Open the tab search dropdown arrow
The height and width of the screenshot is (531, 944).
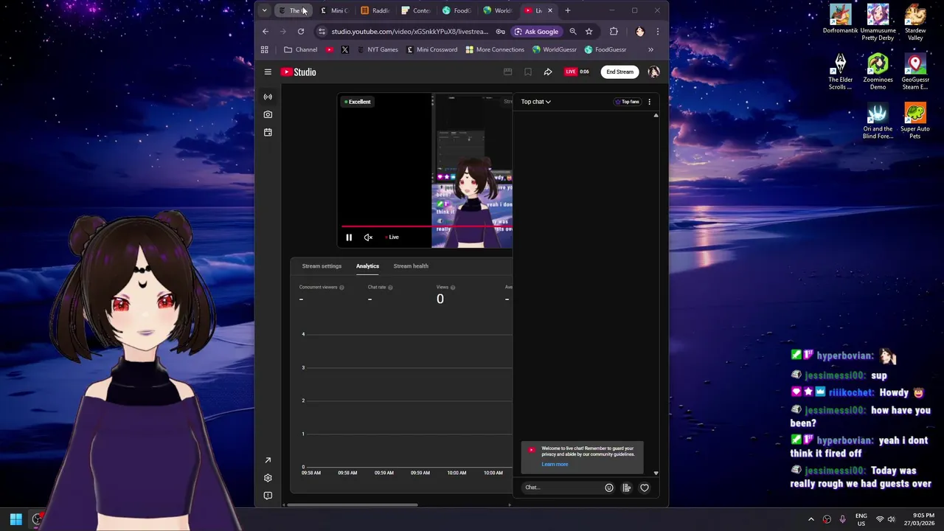click(264, 10)
